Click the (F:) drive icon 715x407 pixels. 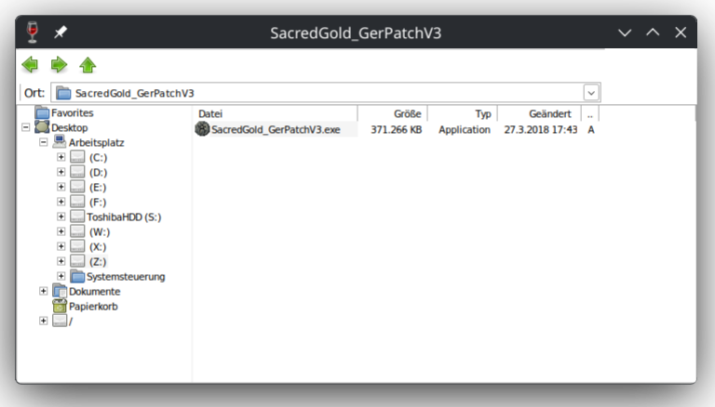coord(77,202)
